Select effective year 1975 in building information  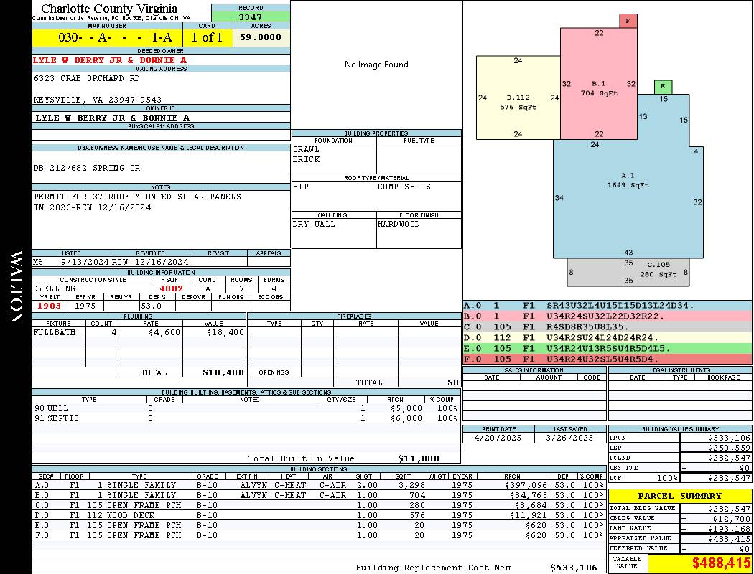pos(85,306)
